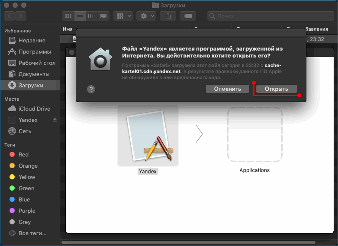Click in the Поиск search field
This screenshot has width=338, height=246.
270,16
